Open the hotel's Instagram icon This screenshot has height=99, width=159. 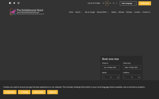coord(19,3)
